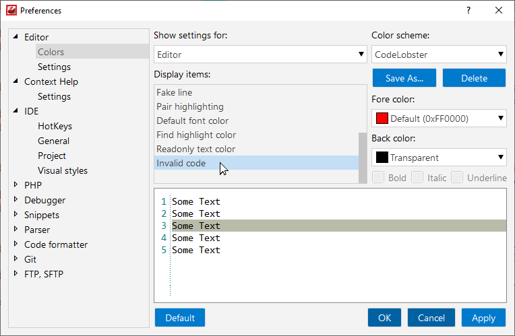Click the highlighted line 3 in preview
515x336 pixels.
[x=338, y=226]
